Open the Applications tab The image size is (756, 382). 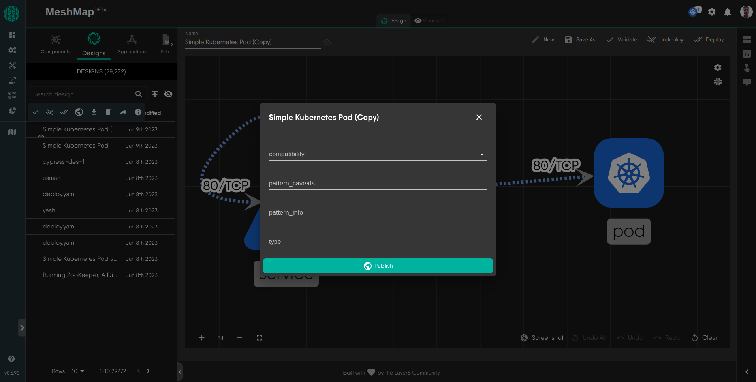[132, 44]
